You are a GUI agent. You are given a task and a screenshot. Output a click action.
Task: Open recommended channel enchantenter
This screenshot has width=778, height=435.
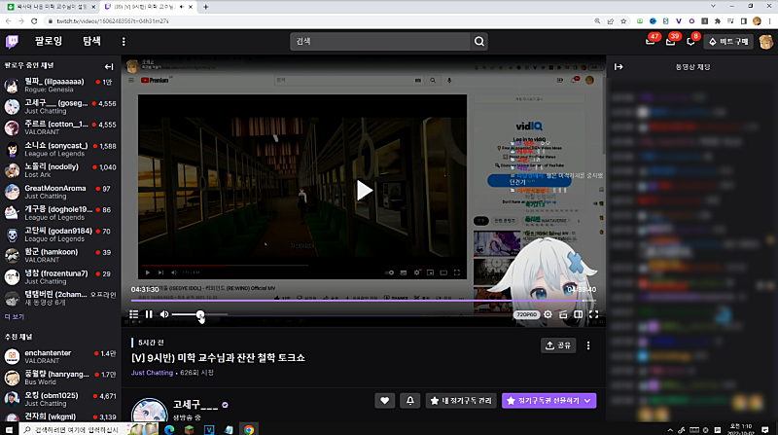tap(60, 356)
